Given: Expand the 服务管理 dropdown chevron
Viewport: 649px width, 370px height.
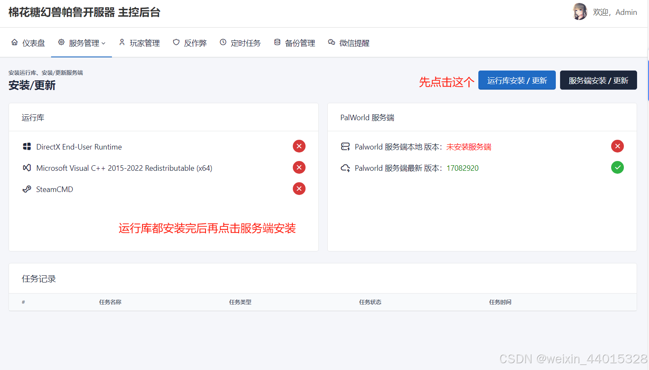Looking at the screenshot, I should coord(103,43).
